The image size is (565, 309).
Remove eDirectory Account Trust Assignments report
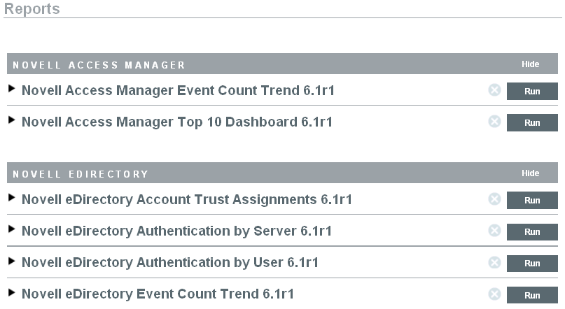click(x=494, y=199)
